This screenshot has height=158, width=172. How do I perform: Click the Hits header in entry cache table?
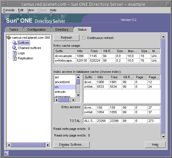pyautogui.click(x=82, y=51)
